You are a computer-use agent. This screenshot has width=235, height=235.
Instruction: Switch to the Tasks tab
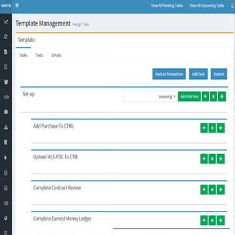pyautogui.click(x=23, y=55)
